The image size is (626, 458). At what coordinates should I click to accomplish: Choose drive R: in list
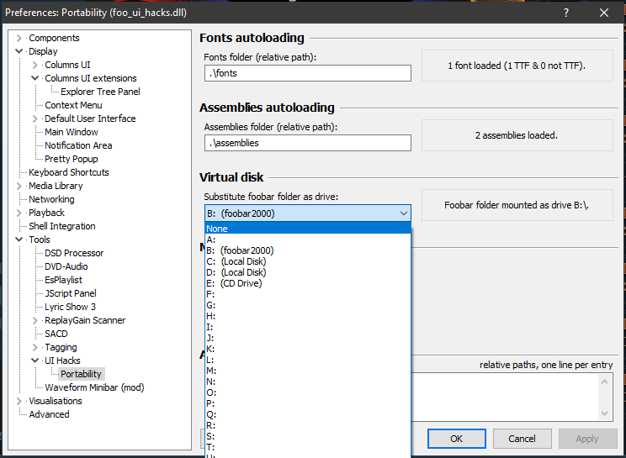coord(308,426)
